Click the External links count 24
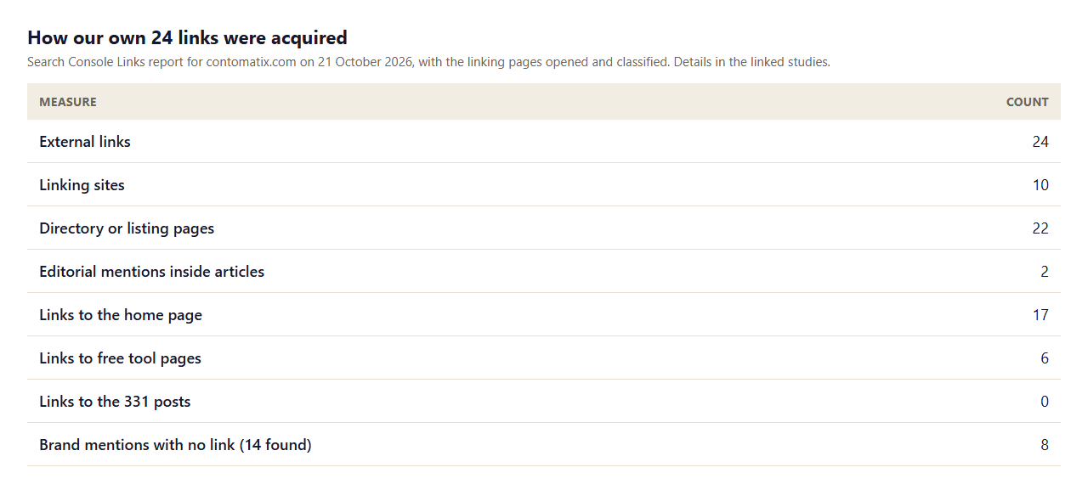The width and height of the screenshot is (1088, 490). point(1040,142)
